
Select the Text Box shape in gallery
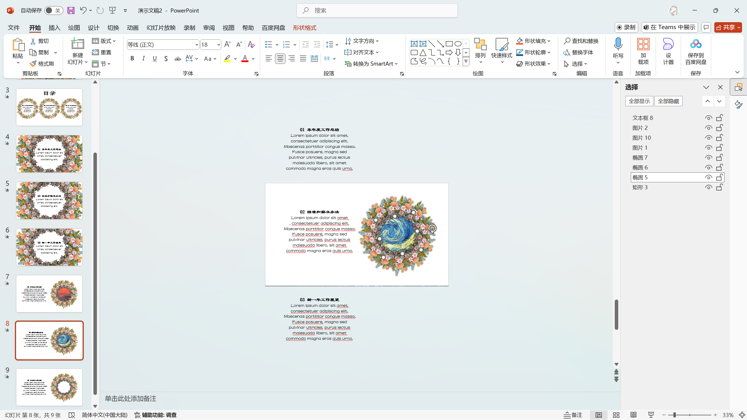pyautogui.click(x=414, y=44)
